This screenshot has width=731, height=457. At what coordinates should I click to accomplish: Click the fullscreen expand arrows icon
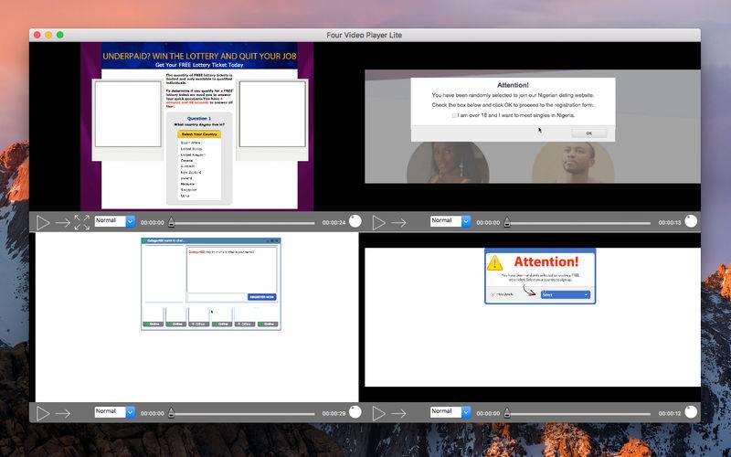(82, 222)
